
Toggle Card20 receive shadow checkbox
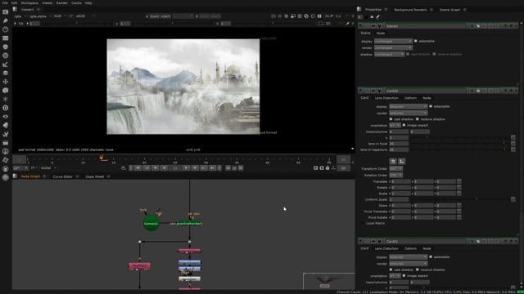[x=418, y=119]
